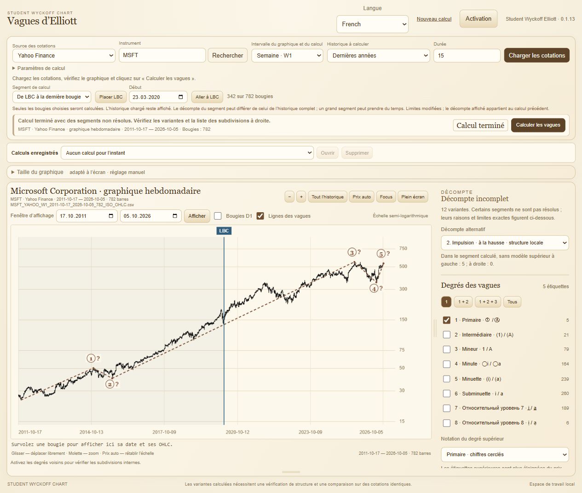Click the circled wave 3 label on the chart

[352, 252]
